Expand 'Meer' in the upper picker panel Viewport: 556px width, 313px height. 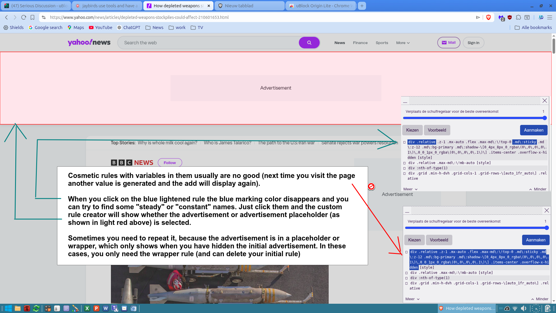[x=410, y=189]
